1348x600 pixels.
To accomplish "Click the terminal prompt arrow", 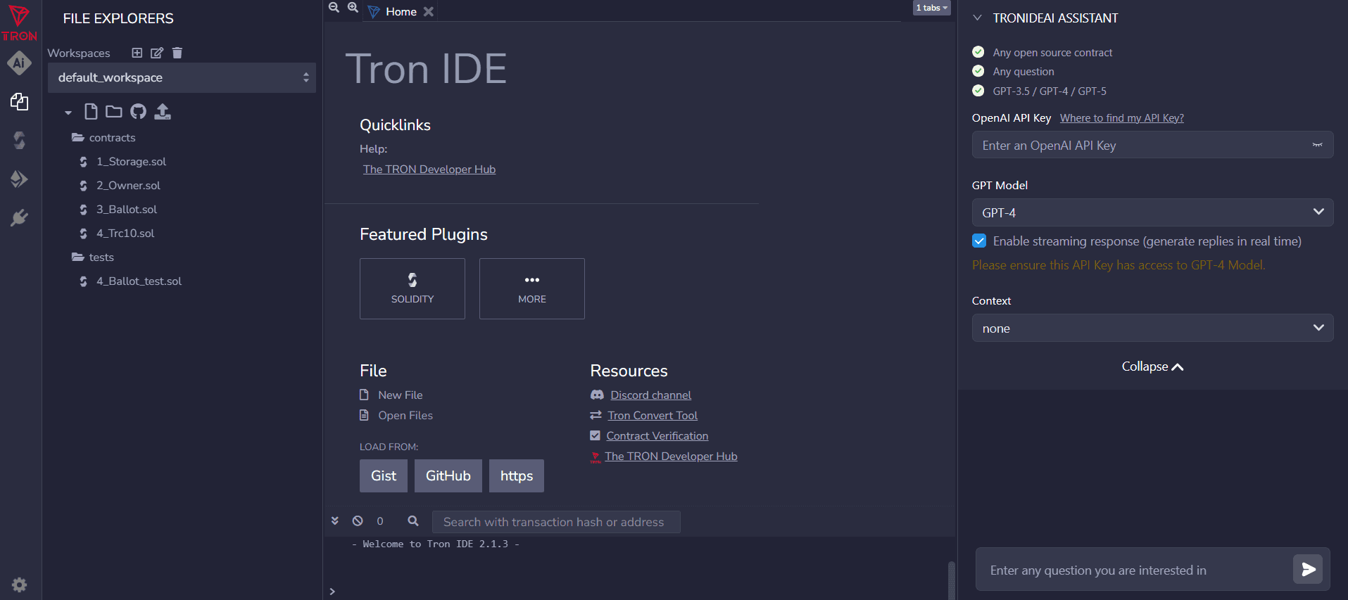I will coord(332,591).
